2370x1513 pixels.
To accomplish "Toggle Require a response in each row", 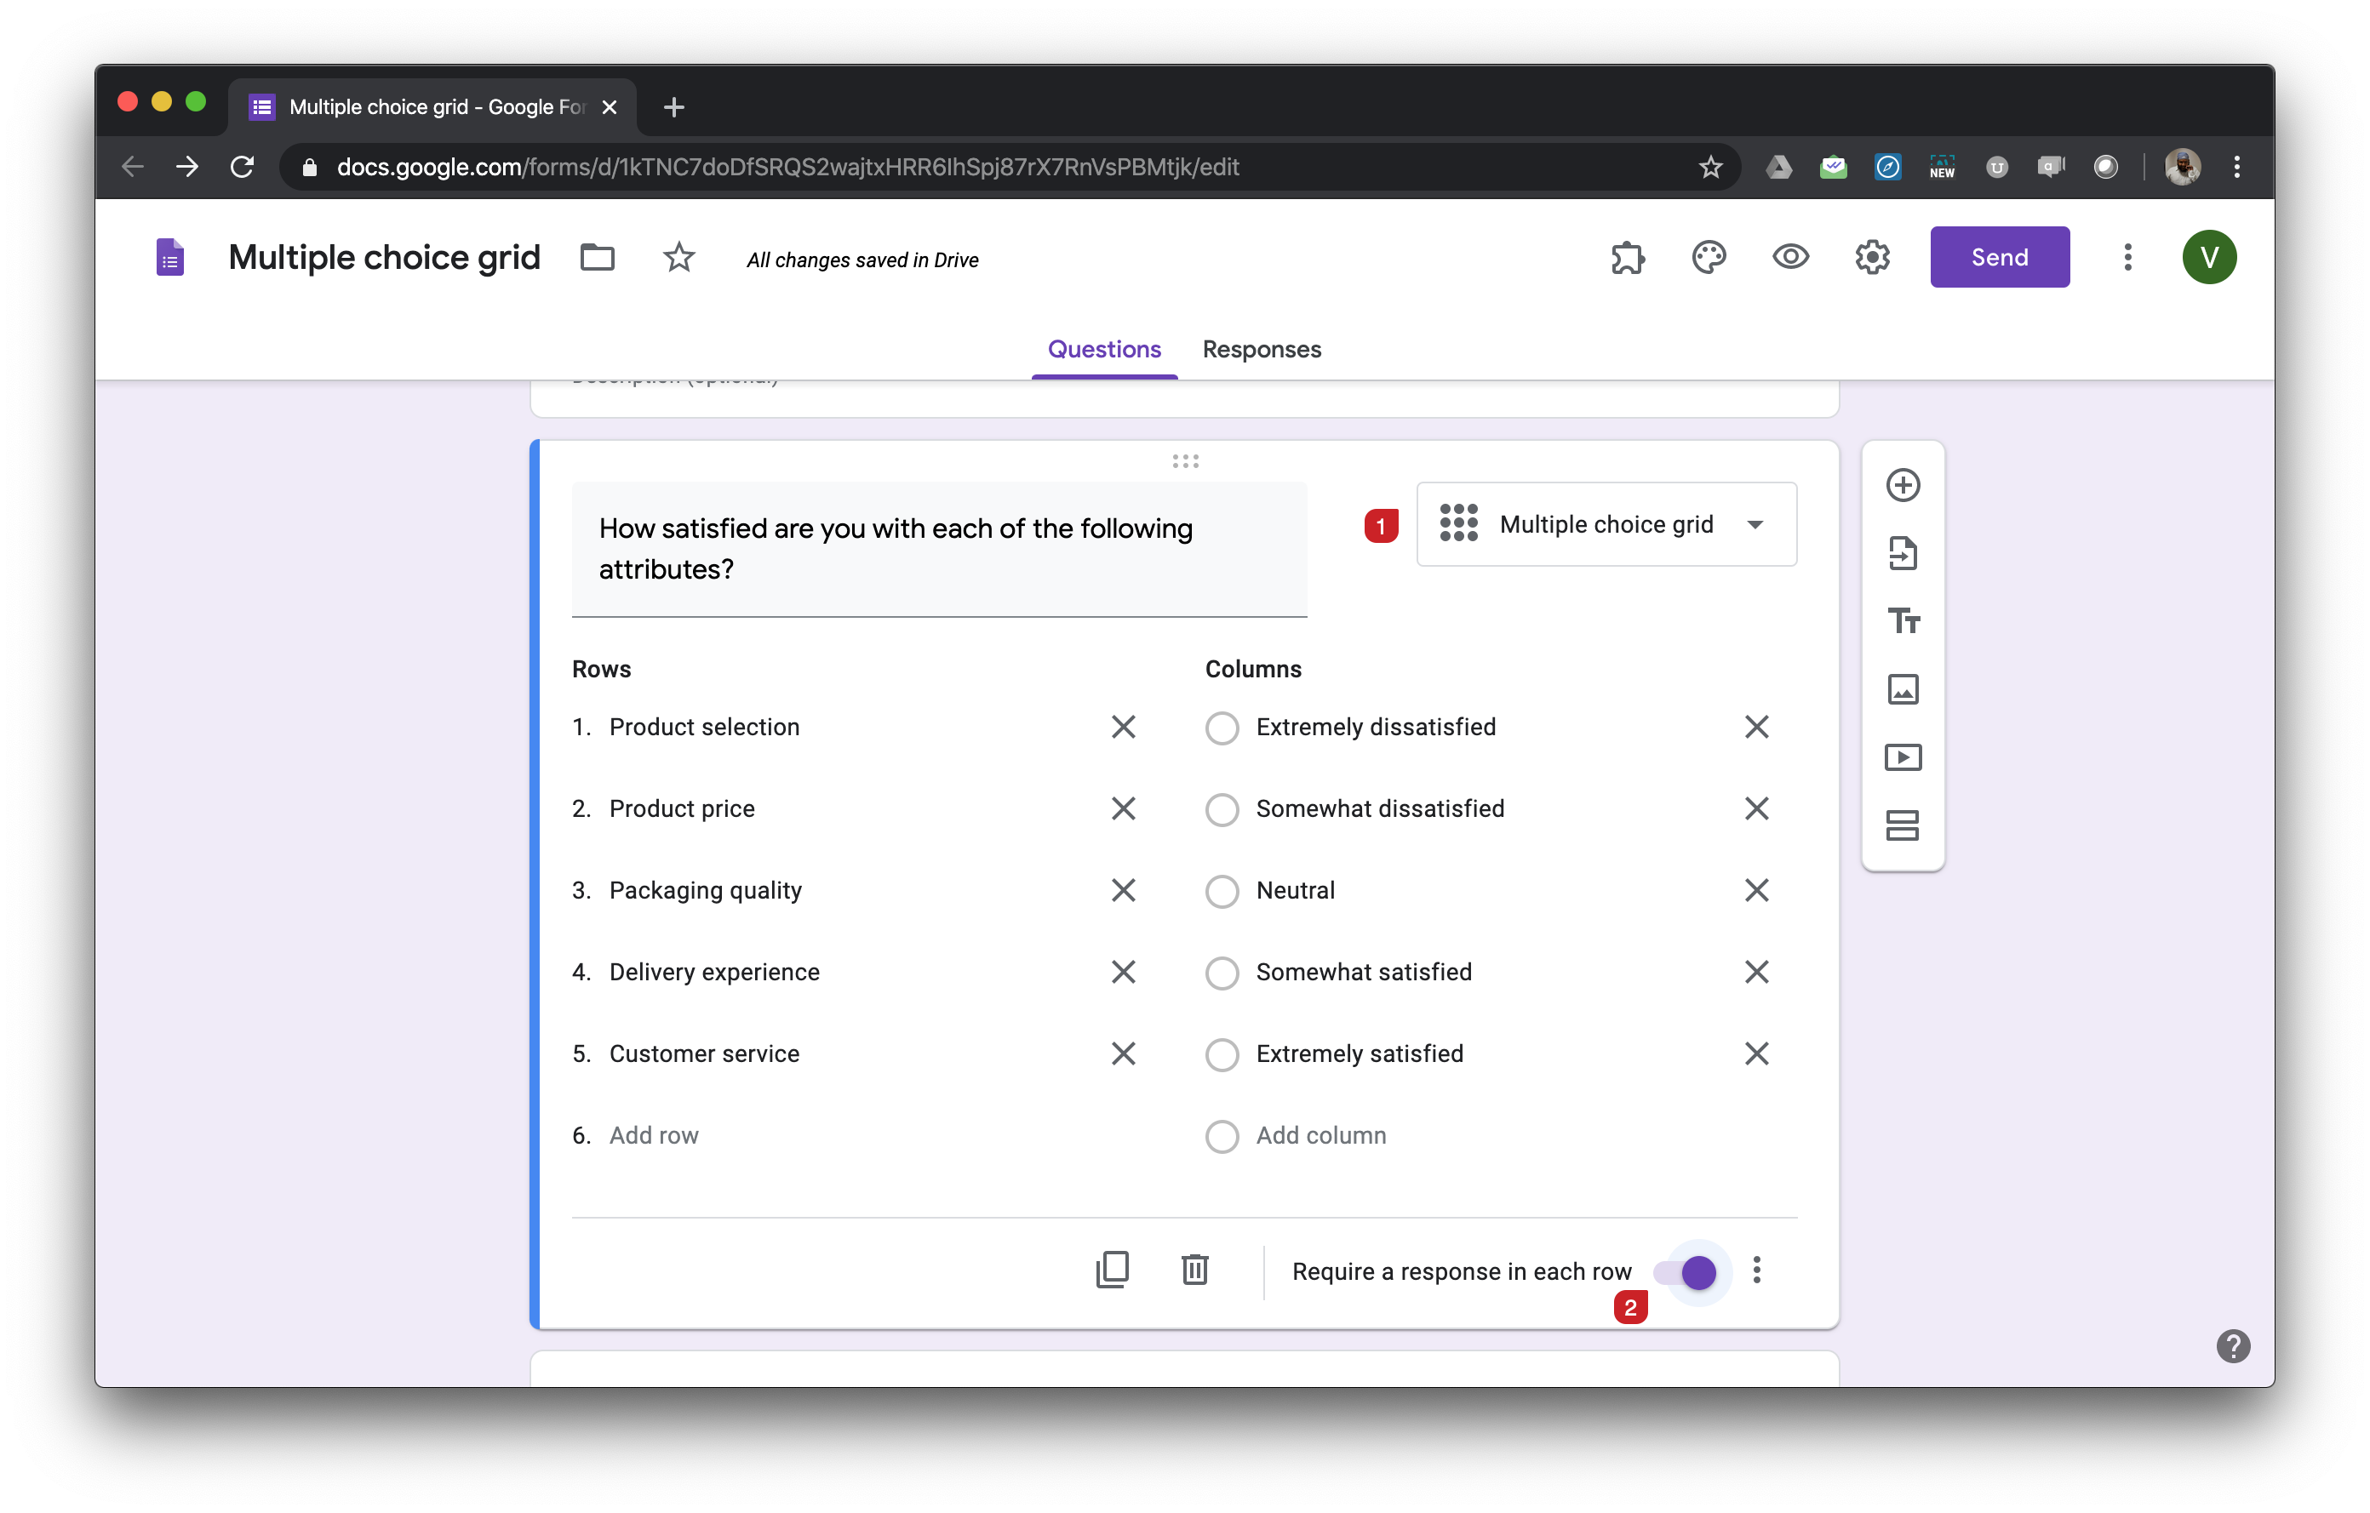I will [1687, 1272].
